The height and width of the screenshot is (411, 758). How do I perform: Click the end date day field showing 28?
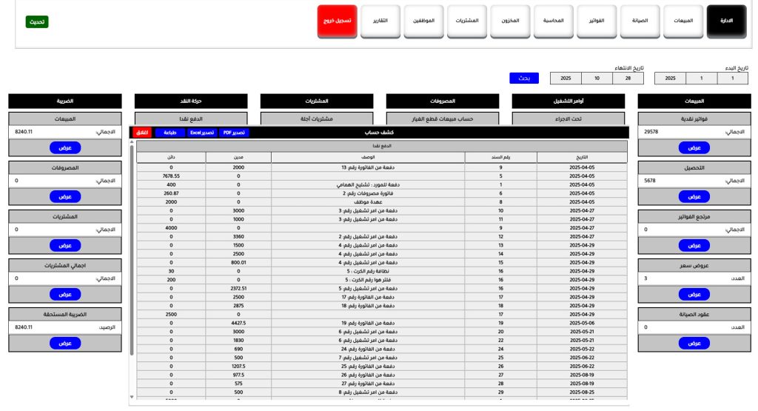(x=628, y=78)
